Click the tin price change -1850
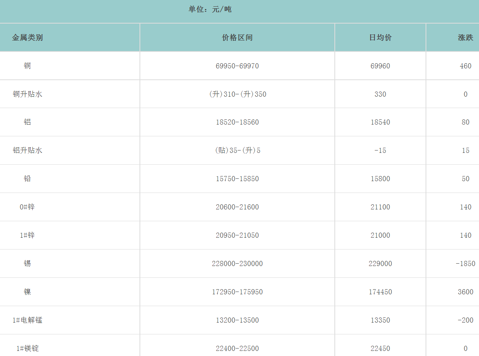 click(x=465, y=264)
